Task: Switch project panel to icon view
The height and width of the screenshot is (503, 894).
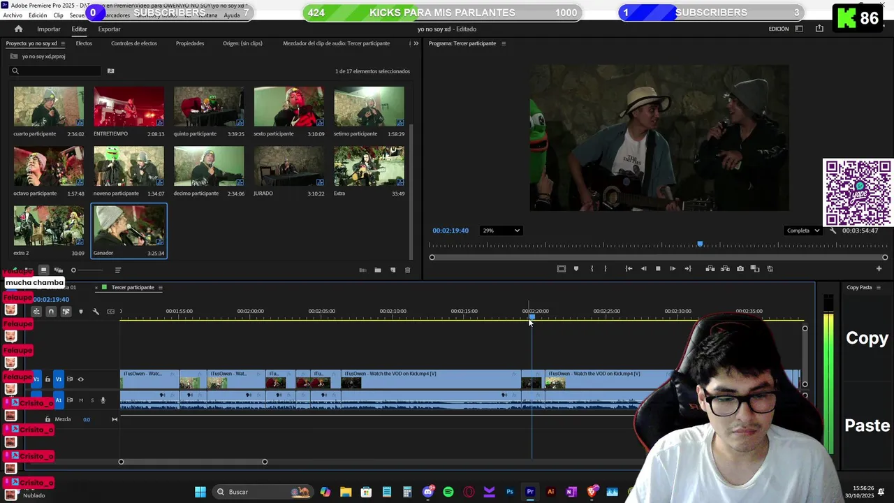Action: [x=43, y=270]
